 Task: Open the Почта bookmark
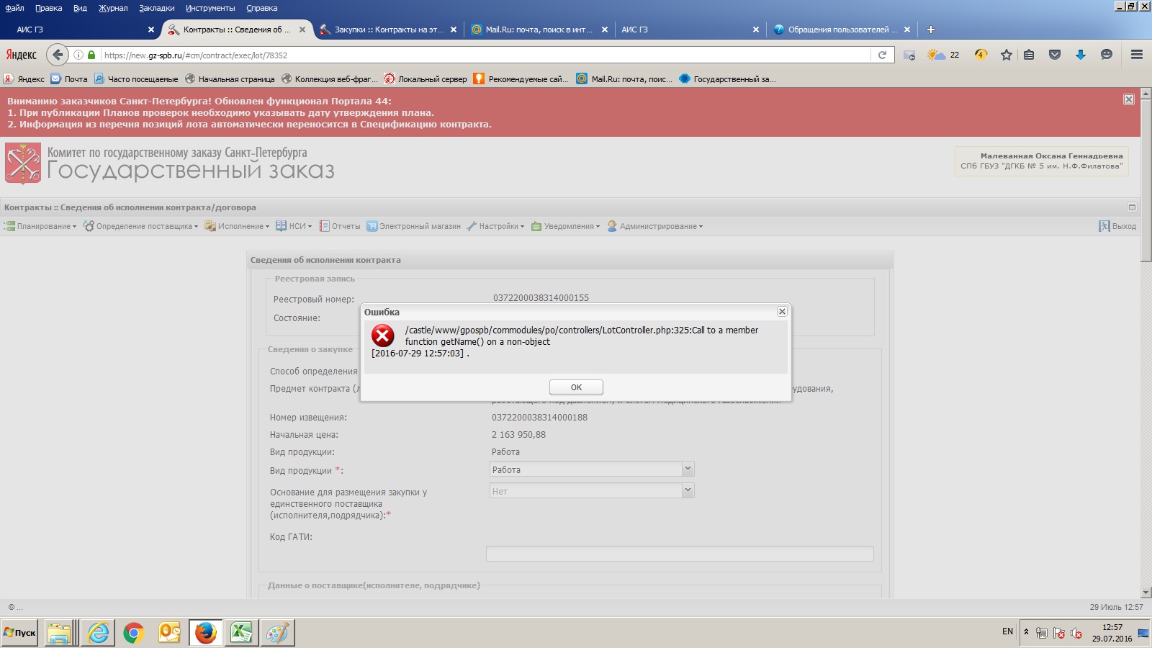(69, 79)
